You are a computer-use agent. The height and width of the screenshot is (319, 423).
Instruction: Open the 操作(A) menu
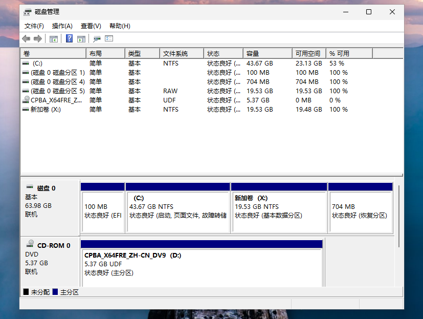[62, 26]
